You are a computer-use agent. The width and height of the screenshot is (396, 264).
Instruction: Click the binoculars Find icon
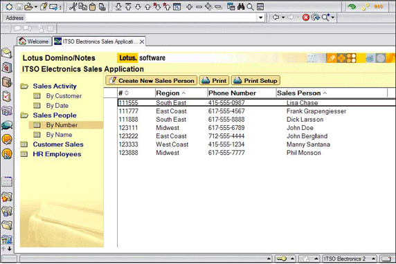(x=241, y=6)
